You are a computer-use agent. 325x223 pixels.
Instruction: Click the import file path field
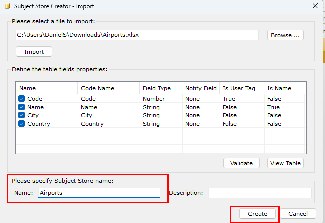coord(137,35)
